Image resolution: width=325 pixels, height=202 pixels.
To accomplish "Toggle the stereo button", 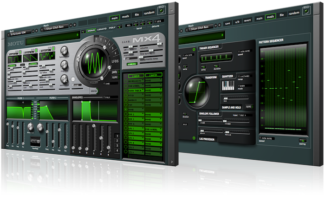I will 94,91.
